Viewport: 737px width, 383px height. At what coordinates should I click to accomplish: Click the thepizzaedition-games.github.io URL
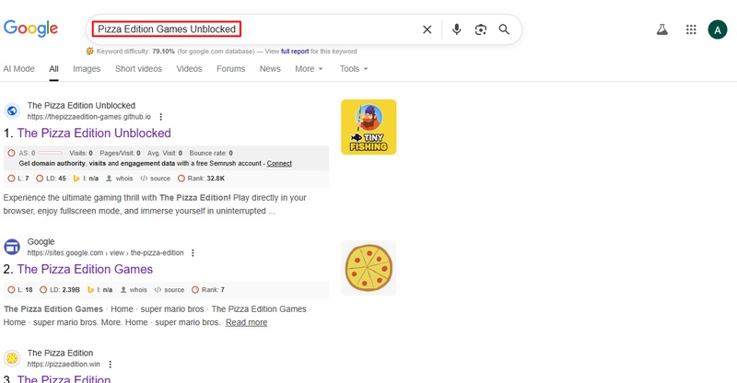88,117
